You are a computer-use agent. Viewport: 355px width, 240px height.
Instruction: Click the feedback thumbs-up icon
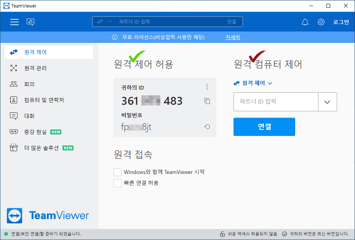coord(30,22)
